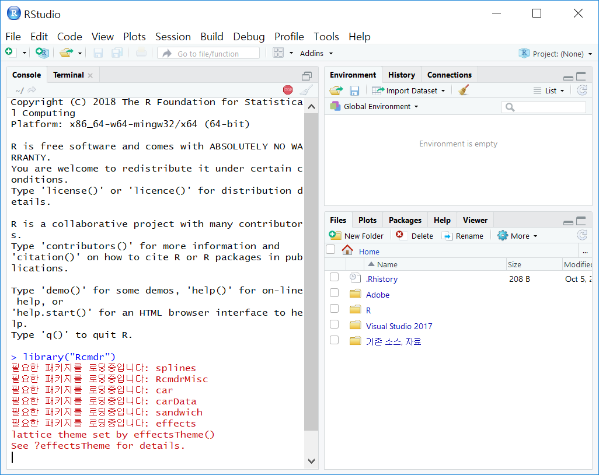Maximize the Environment pane
Image resolution: width=599 pixels, height=475 pixels.
click(581, 76)
